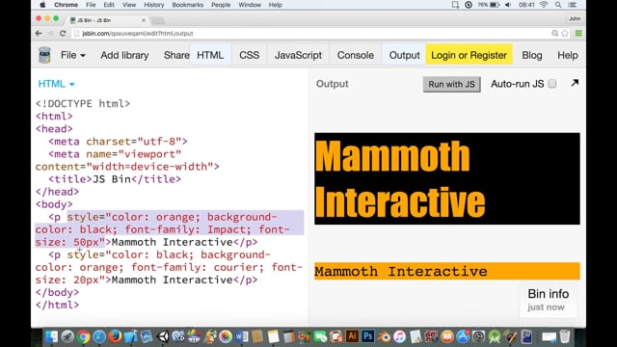Launch Photoshop from the dock
The image size is (617, 347).
tap(368, 336)
